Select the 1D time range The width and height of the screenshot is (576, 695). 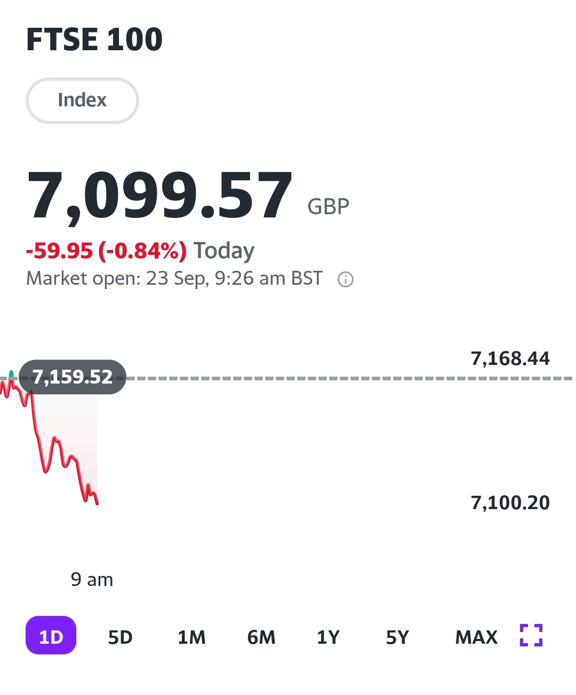(x=51, y=636)
